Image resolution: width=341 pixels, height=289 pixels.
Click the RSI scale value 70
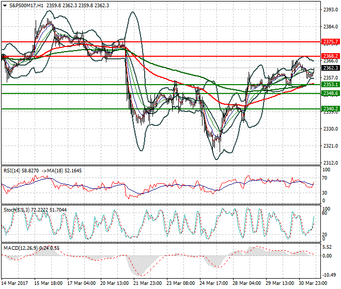point(324,178)
